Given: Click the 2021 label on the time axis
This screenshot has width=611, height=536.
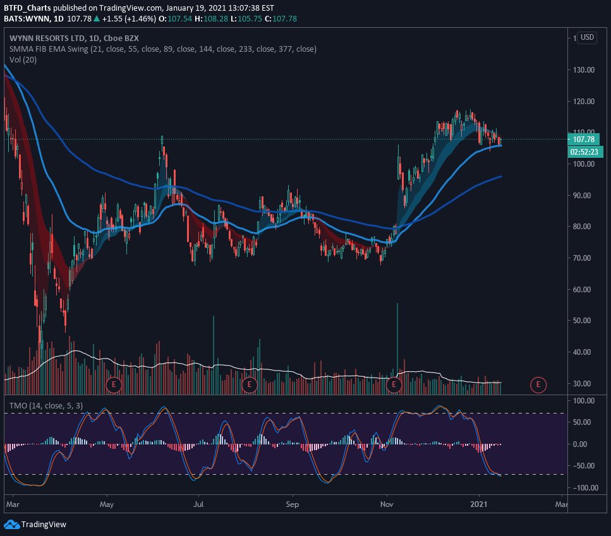Looking at the screenshot, I should 478,504.
